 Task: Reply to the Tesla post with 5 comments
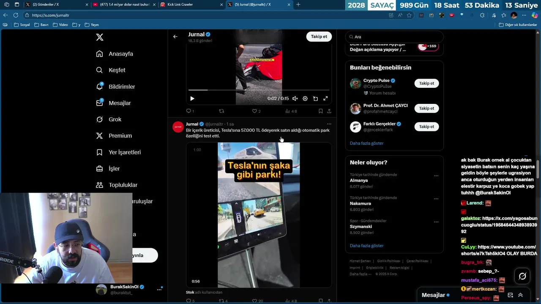tap(190, 301)
